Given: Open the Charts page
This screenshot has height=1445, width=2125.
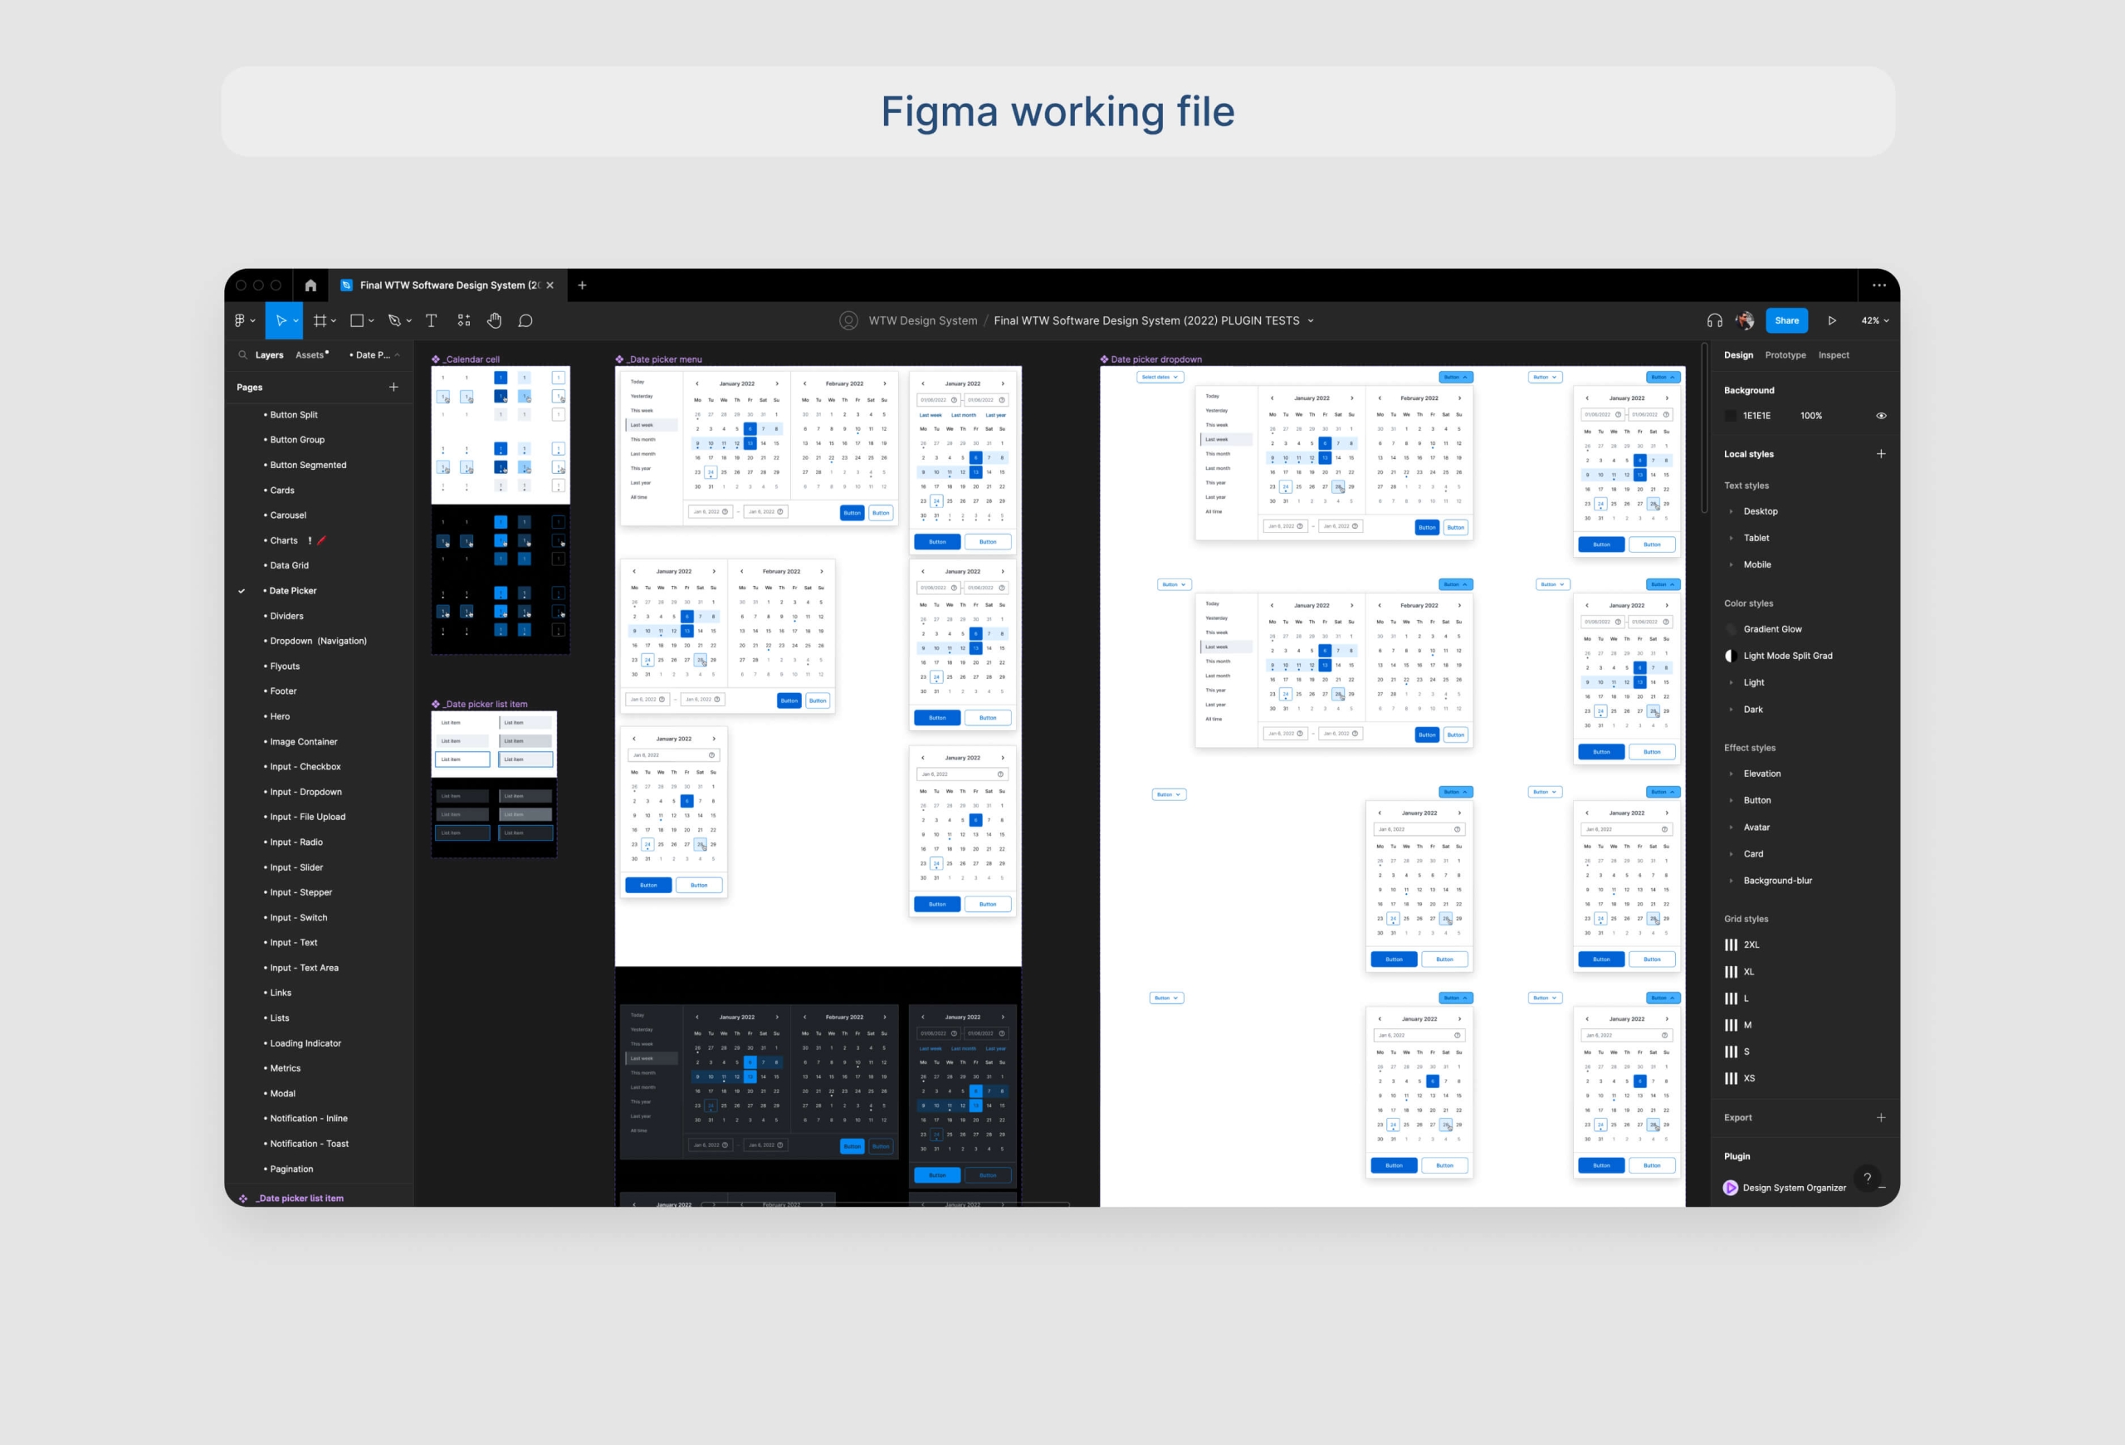Looking at the screenshot, I should pos(283,540).
